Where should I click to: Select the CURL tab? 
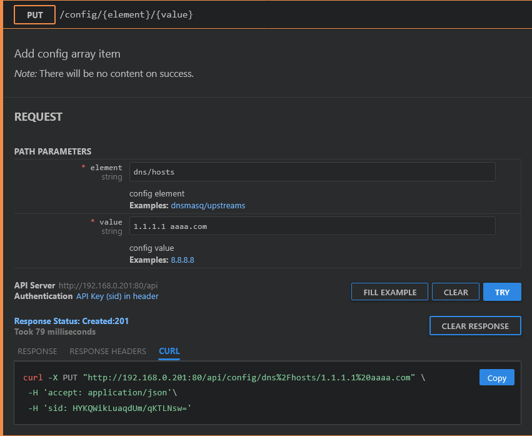click(x=169, y=352)
